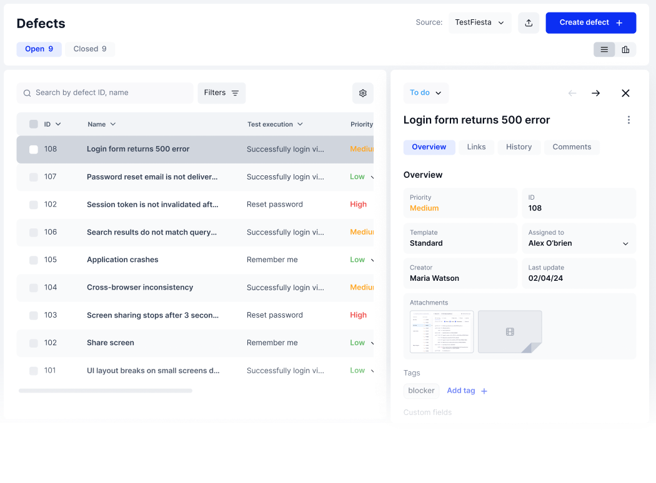Click the Last update date 02/04/24

[545, 278]
